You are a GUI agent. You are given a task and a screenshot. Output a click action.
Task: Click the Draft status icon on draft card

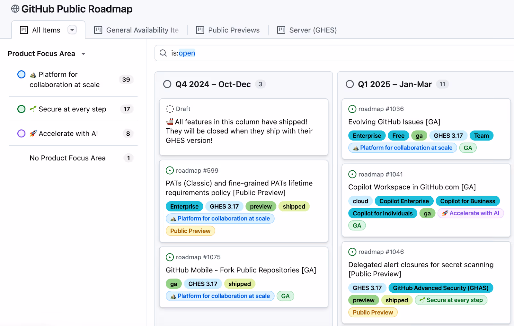click(x=170, y=109)
